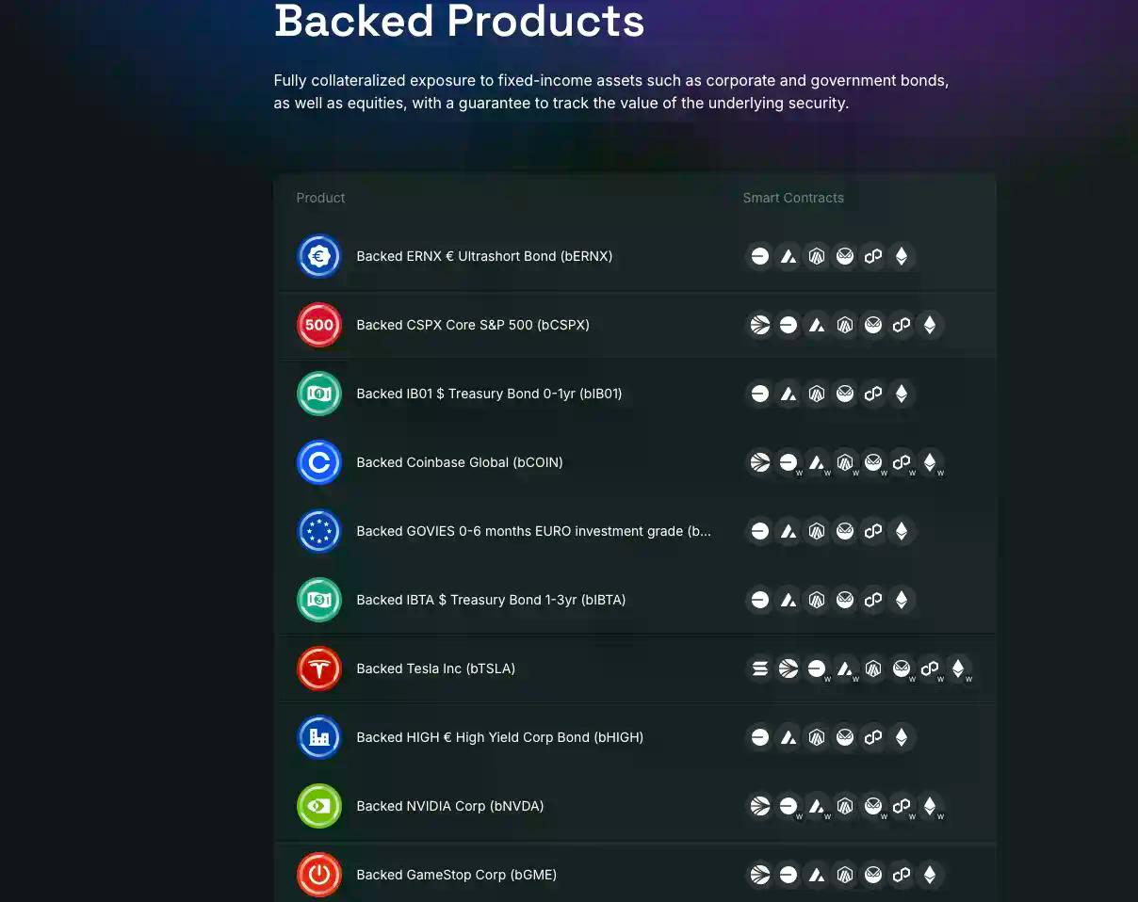1138x902 pixels.
Task: Open bNVDA wrapped Polygon contract icon
Action: point(902,806)
